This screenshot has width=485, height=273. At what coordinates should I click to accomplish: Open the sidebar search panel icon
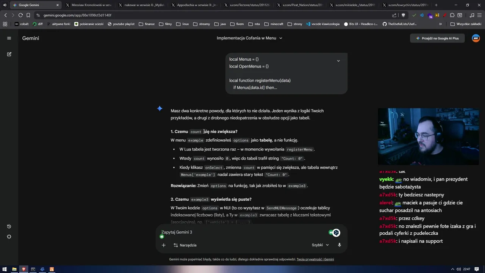click(x=460, y=15)
